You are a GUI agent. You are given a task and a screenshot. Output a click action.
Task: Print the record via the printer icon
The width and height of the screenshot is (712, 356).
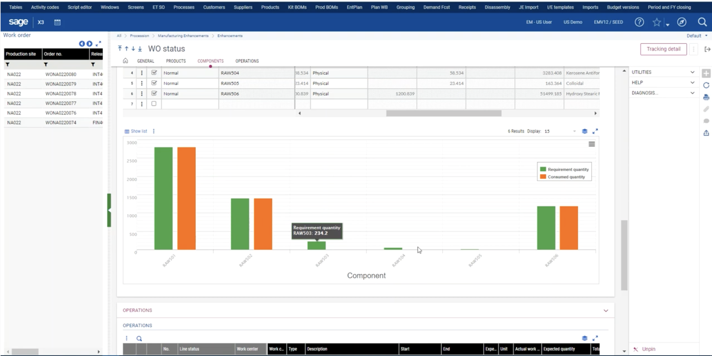pos(707,97)
